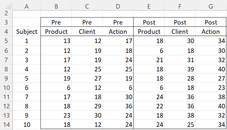The height and width of the screenshot is (130, 227).
Task: Select cell E7 containing 21
Action: coord(149,60)
